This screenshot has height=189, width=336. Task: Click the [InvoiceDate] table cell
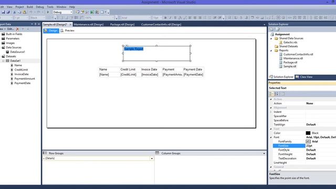(151, 75)
